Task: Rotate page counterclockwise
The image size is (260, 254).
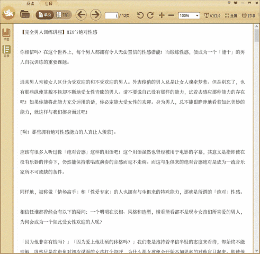Action: tap(140, 15)
